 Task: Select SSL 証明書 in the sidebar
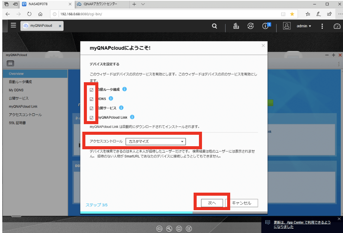pos(35,123)
